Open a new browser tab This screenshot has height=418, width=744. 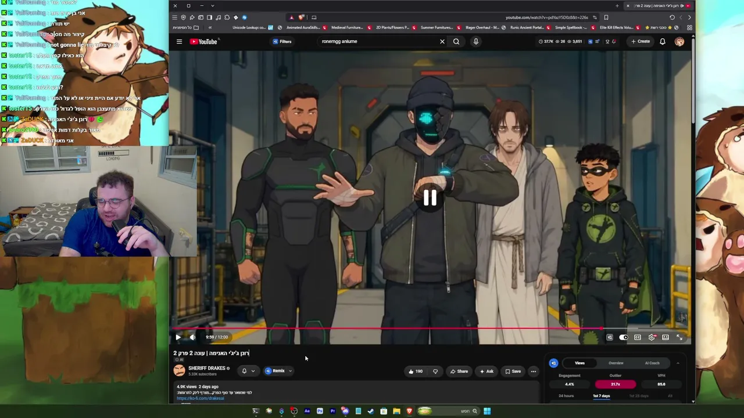click(617, 6)
